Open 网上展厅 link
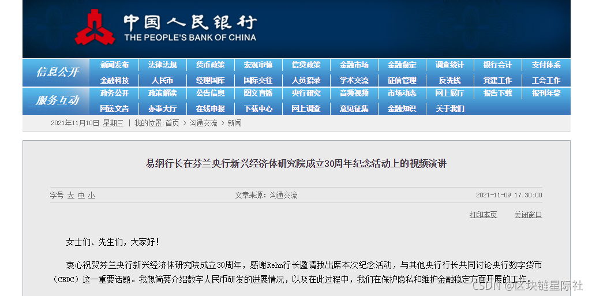 [x=449, y=93]
